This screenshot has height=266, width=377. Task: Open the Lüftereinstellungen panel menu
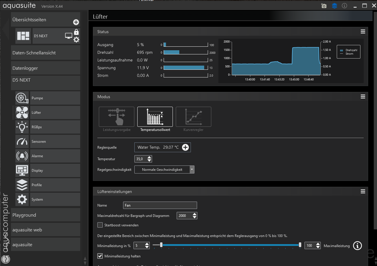pyautogui.click(x=363, y=192)
